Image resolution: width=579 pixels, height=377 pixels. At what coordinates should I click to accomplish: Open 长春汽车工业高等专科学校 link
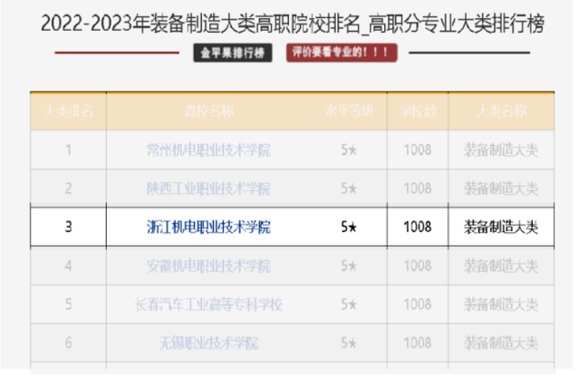(x=208, y=304)
